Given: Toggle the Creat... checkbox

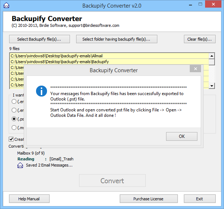Looking at the screenshot, I should click(11, 139).
